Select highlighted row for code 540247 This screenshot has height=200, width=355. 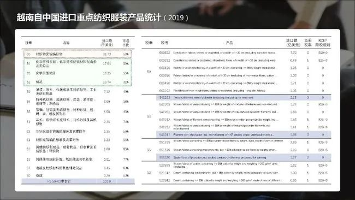[244, 135]
